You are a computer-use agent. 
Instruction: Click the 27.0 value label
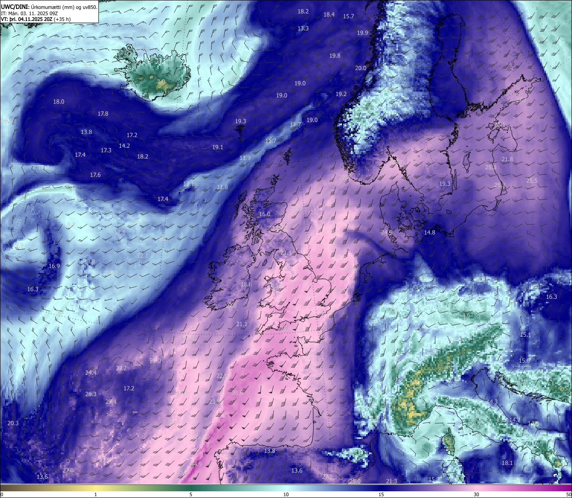(x=68, y=470)
